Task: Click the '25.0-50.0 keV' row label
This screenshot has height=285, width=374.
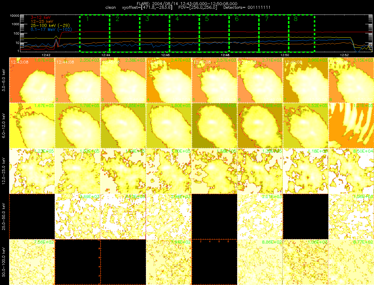Action: coord(4,216)
